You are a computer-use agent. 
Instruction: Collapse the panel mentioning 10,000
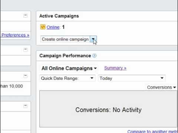click(25, 76)
